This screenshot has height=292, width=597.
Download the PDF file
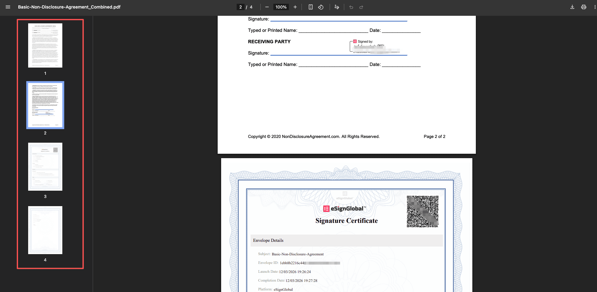(x=572, y=7)
